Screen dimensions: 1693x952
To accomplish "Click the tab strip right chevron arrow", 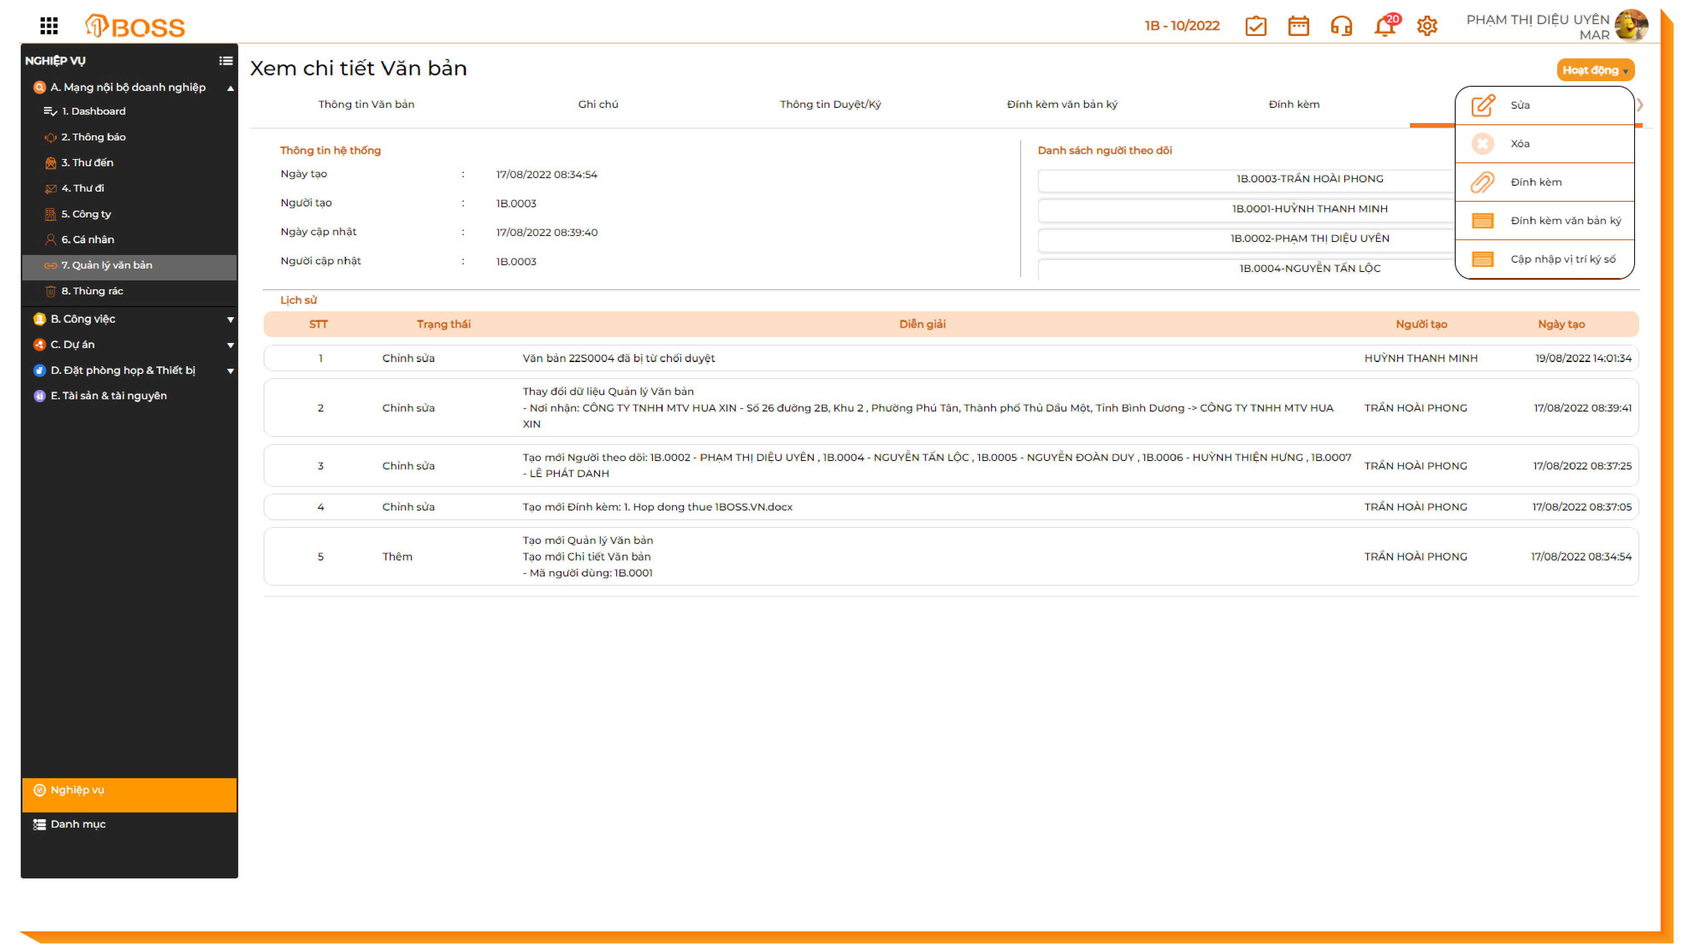I will click(x=1640, y=105).
